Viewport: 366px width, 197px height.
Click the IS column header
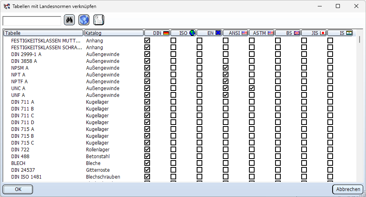pyautogui.click(x=340, y=33)
